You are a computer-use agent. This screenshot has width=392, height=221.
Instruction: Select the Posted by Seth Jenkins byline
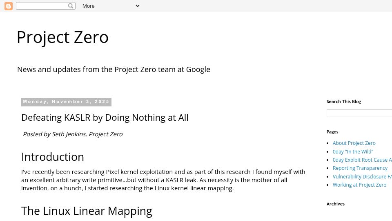tap(73, 134)
